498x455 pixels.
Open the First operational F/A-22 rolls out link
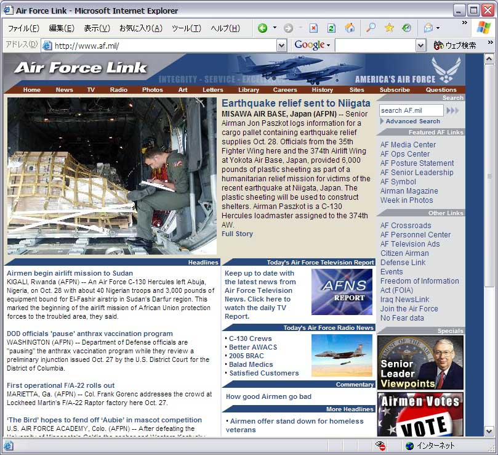61,385
